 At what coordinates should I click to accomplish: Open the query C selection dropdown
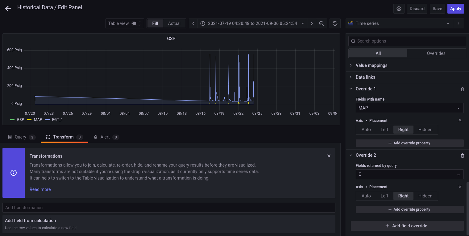(409, 174)
